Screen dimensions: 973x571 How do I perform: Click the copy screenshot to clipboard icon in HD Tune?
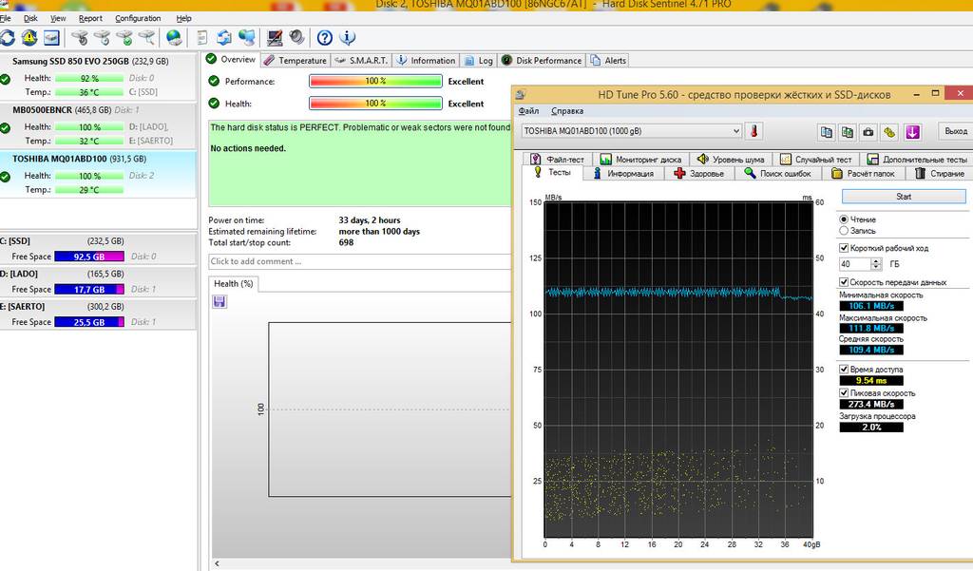[847, 131]
